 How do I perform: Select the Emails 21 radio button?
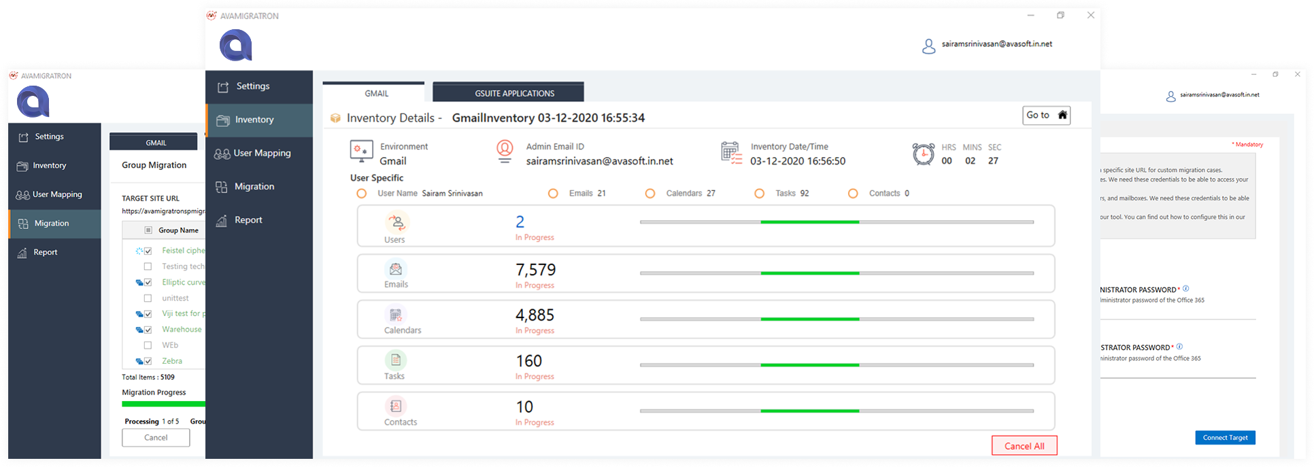tap(553, 194)
